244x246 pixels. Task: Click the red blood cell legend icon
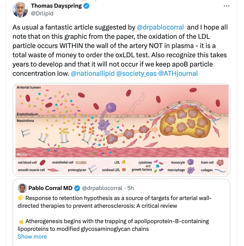43,163
